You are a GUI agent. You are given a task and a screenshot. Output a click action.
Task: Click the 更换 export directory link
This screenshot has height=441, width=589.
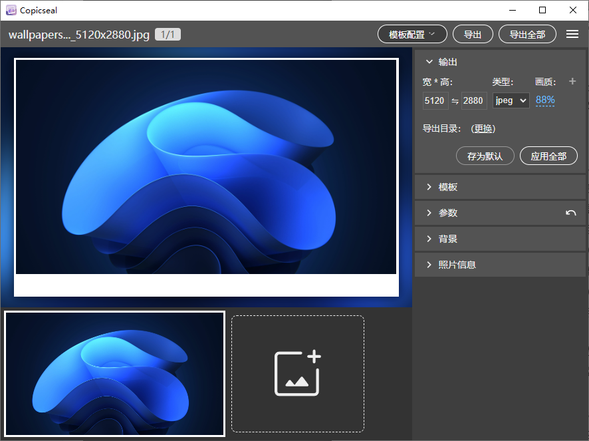(483, 129)
